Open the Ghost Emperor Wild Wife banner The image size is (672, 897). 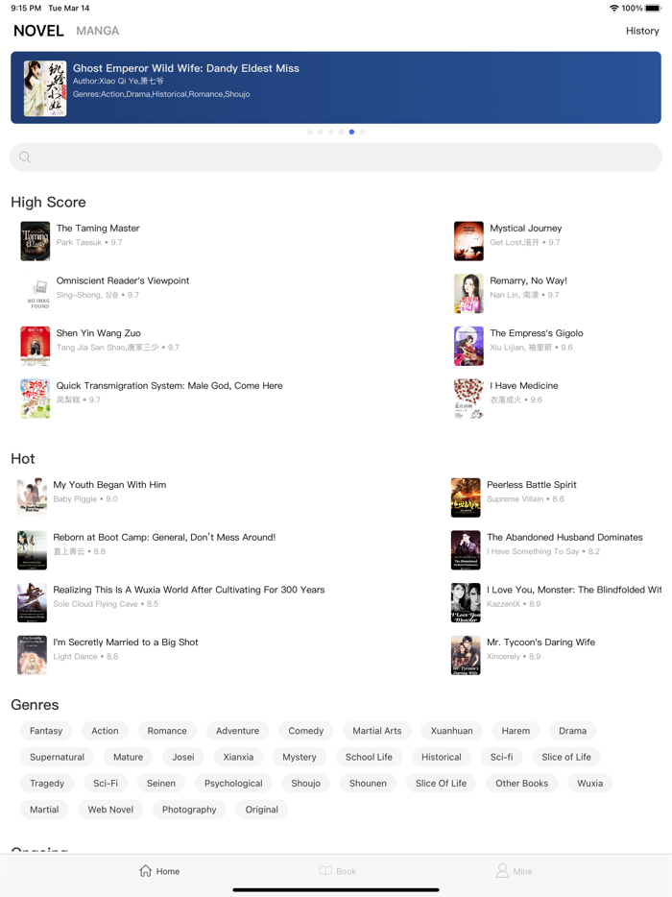tap(336, 87)
